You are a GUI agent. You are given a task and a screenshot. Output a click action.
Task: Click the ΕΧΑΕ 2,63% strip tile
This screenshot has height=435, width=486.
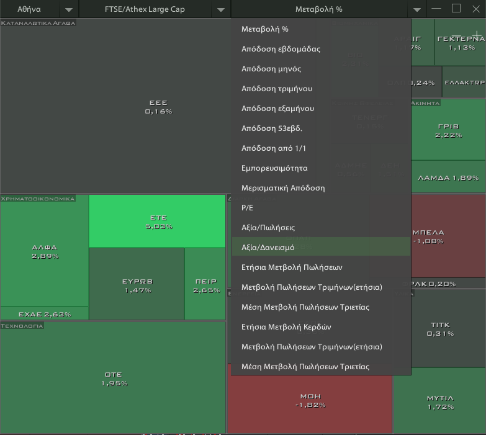coord(45,314)
